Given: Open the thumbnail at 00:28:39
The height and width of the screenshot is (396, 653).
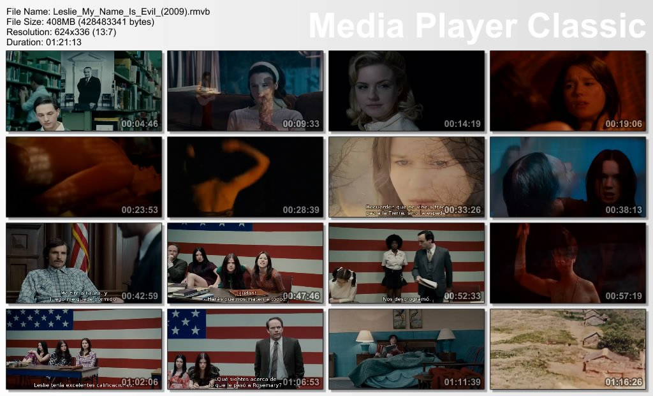Looking at the screenshot, I should coord(246,177).
